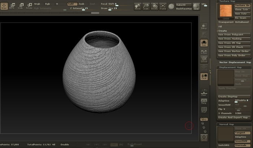
Task: Click the Create DispMap button
Action: pyautogui.click(x=234, y=97)
